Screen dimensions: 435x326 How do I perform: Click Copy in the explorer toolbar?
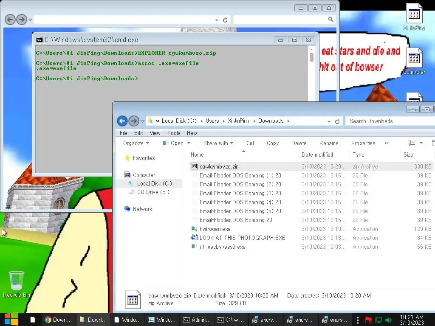[273, 143]
